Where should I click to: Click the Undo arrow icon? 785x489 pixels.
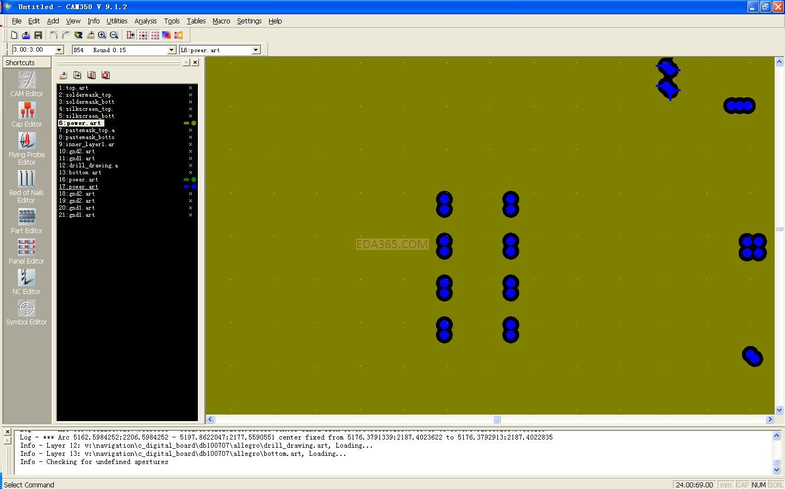tap(54, 35)
